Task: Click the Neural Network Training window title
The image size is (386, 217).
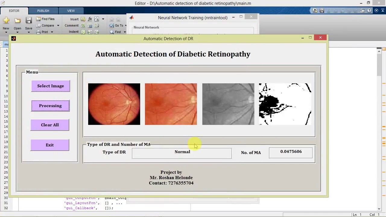Action: tap(193, 17)
